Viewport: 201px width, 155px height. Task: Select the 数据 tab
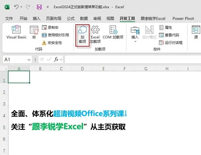click(x=84, y=18)
